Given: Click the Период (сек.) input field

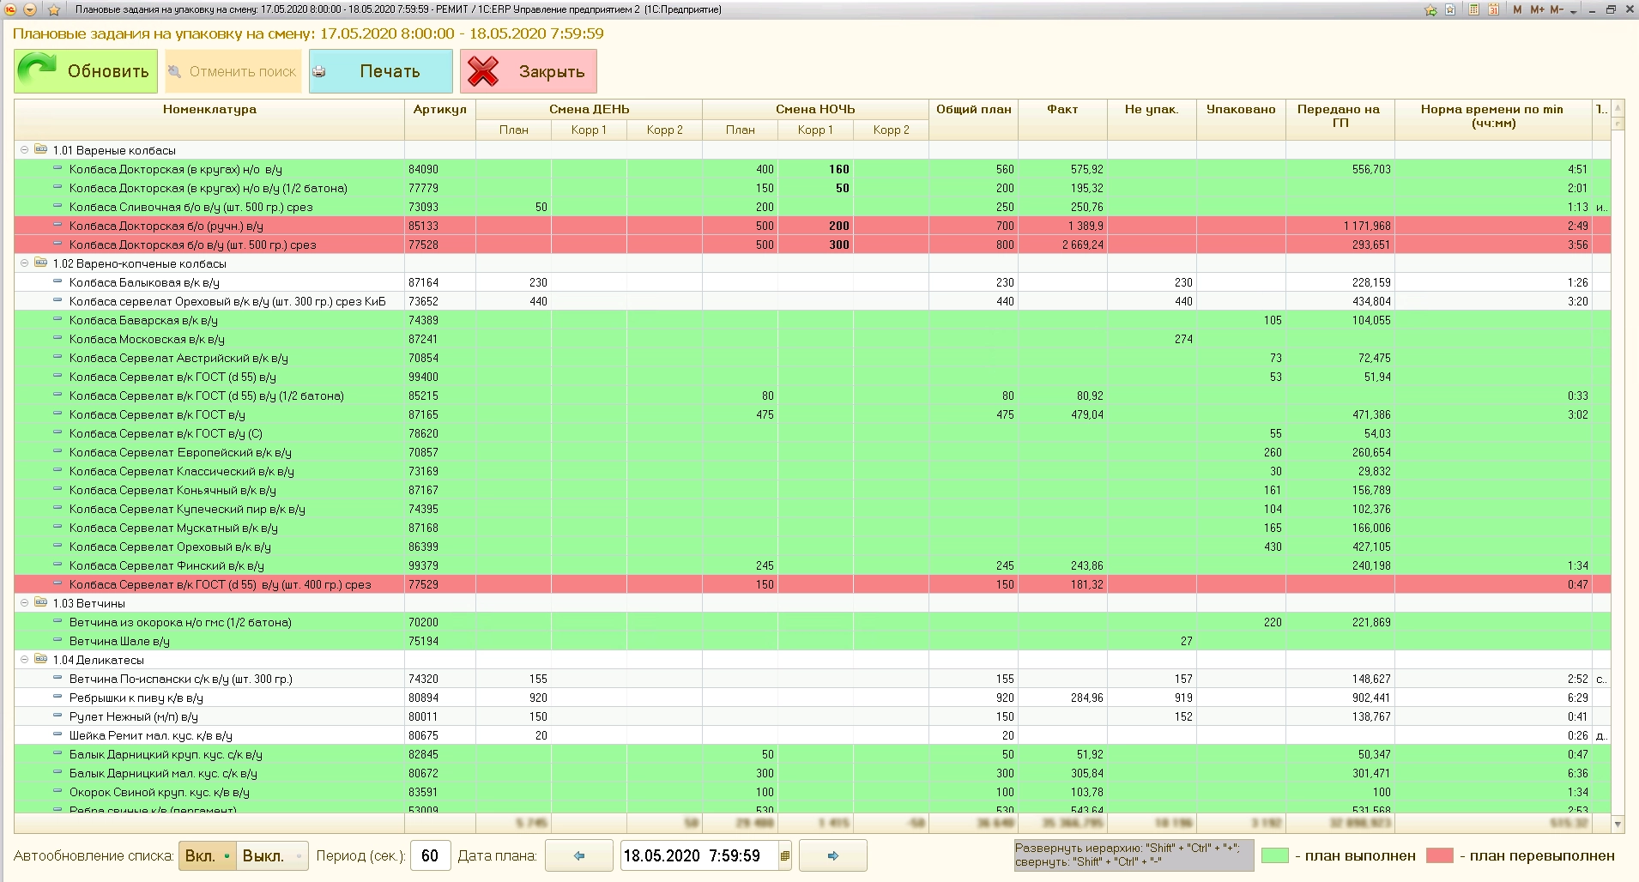Looking at the screenshot, I should 430,855.
